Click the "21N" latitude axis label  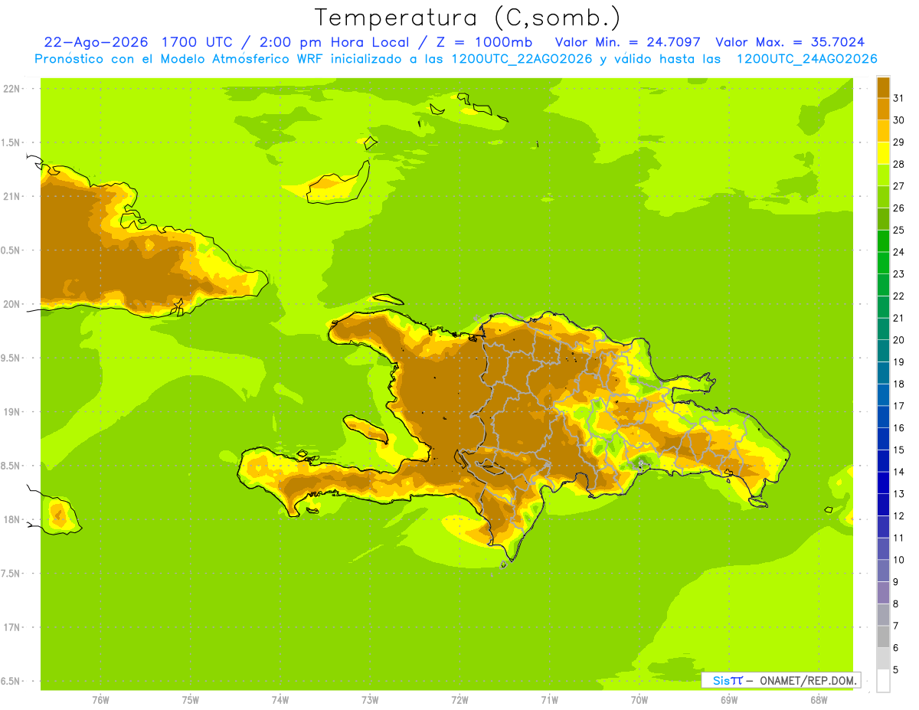pos(11,196)
